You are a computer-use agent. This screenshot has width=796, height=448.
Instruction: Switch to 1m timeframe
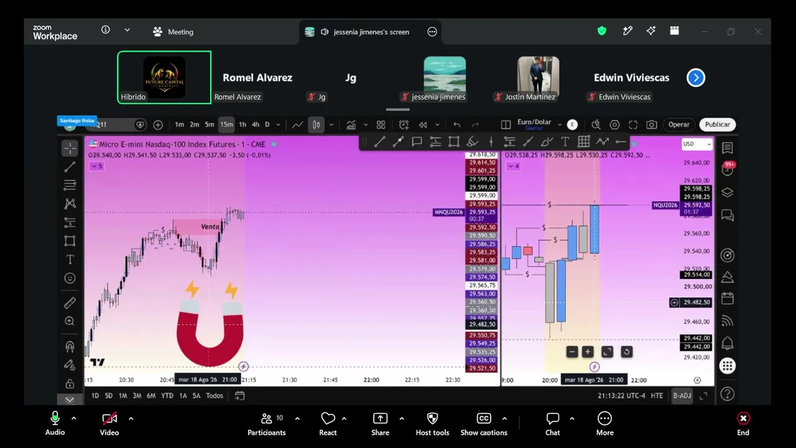(x=179, y=124)
